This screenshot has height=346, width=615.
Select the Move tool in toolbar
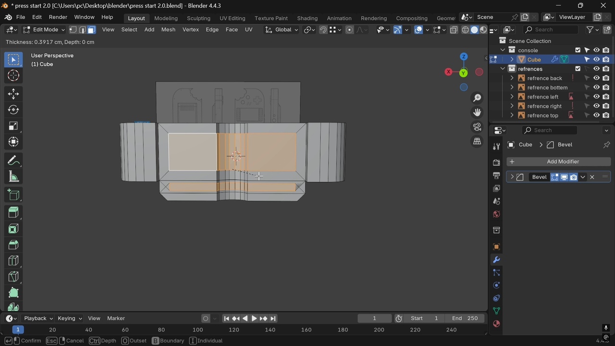pos(13,93)
